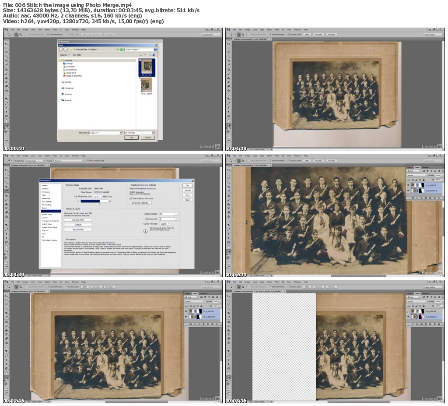Select the Dodge tool in the 00:02:45 frame
448x406 pixels.
click(x=6, y=351)
